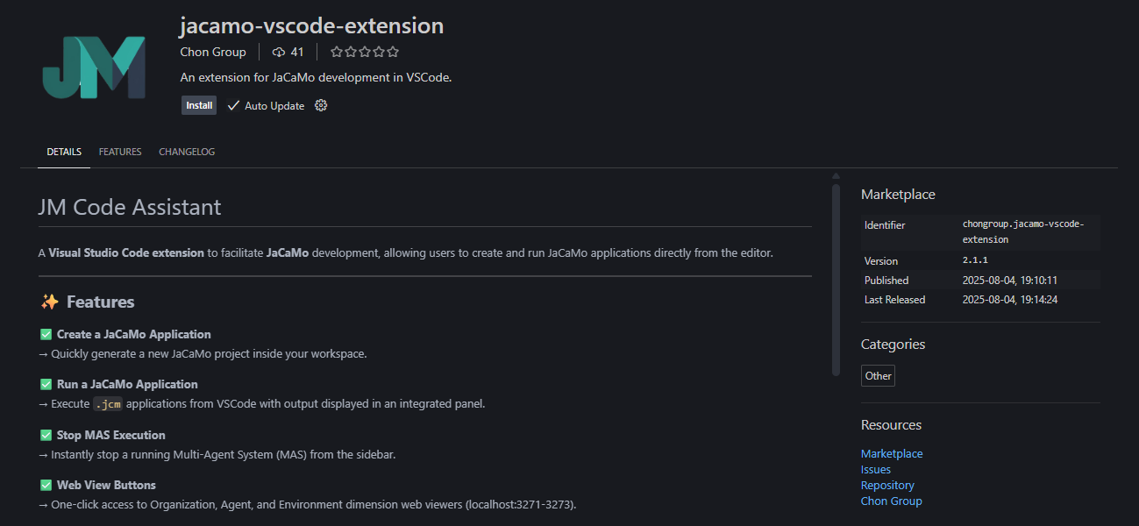This screenshot has width=1139, height=526.
Task: Open the Repository resource link
Action: click(887, 485)
